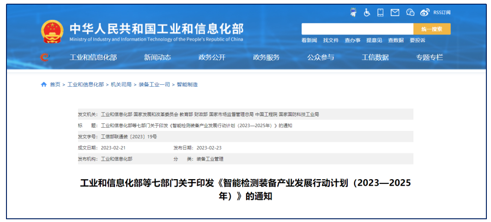The height and width of the screenshot is (222, 491).
Task: Click 发布机构 value 工业和信息化部
Action: pyautogui.click(x=117, y=159)
